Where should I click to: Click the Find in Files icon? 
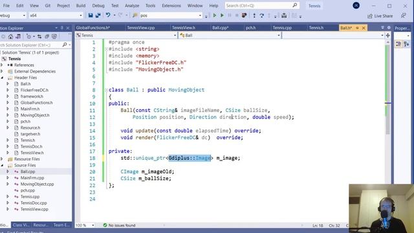(135, 16)
